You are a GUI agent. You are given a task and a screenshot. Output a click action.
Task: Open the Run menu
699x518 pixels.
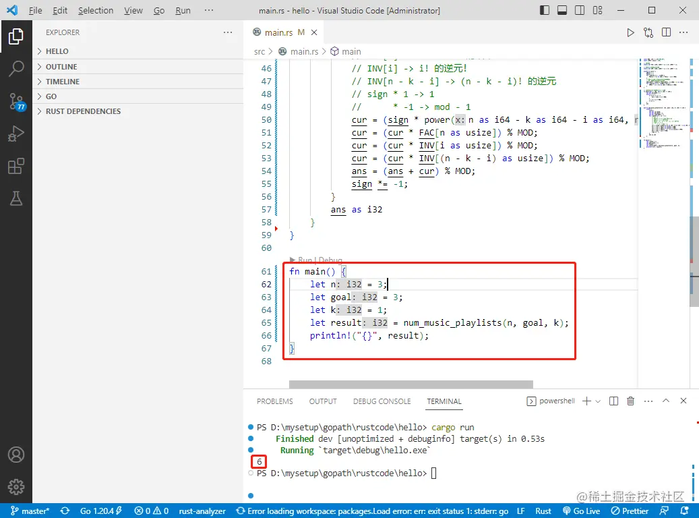pos(183,10)
